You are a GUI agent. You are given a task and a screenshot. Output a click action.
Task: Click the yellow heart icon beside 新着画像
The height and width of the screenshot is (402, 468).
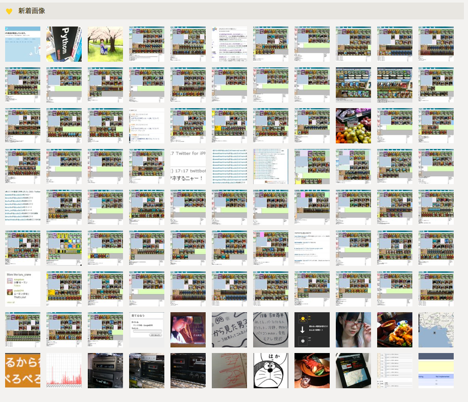point(9,11)
